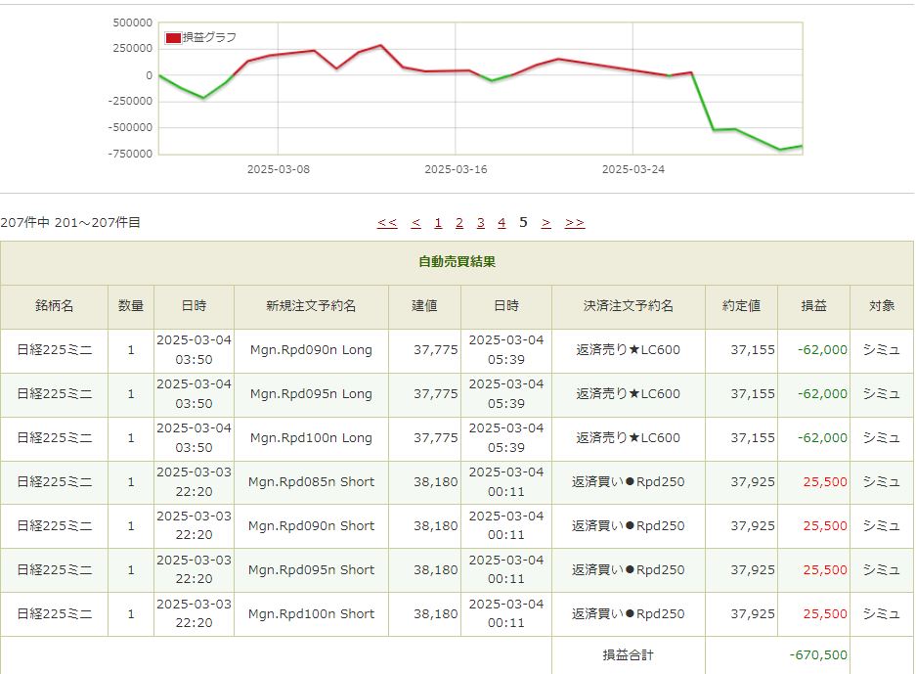The height and width of the screenshot is (674, 916).
Task: Select Mgn.Rpd090n Long order cell
Action: [x=311, y=350]
